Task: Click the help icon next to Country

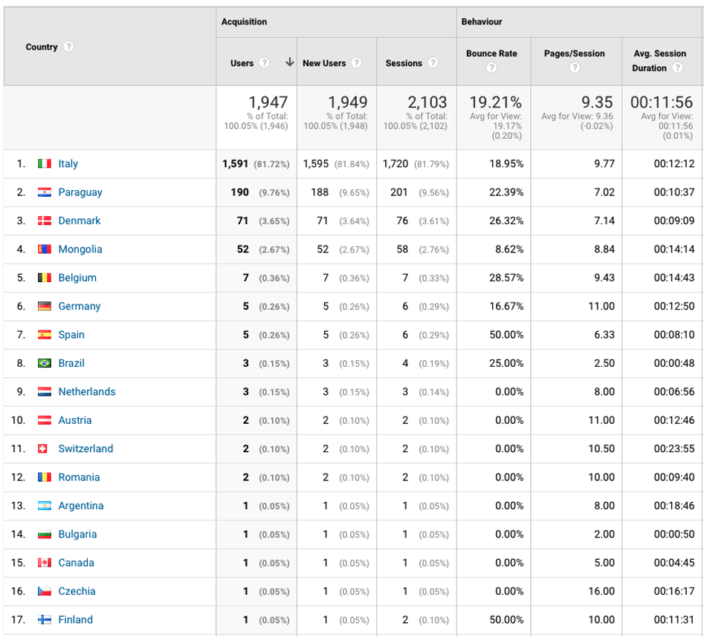Action: (x=68, y=47)
